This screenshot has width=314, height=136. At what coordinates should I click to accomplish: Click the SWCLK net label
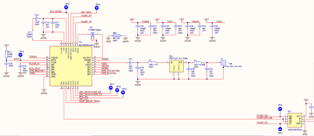(105, 66)
